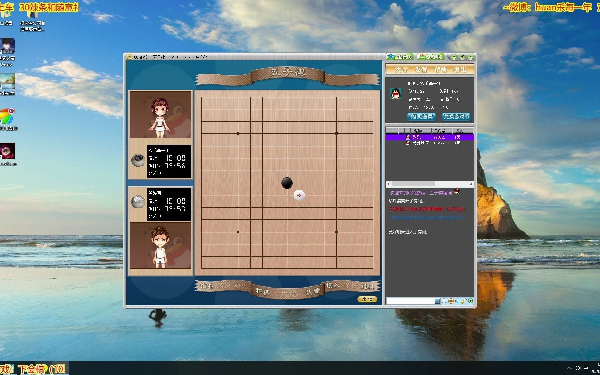Click the speaker sound icon in chat bar

click(457, 301)
